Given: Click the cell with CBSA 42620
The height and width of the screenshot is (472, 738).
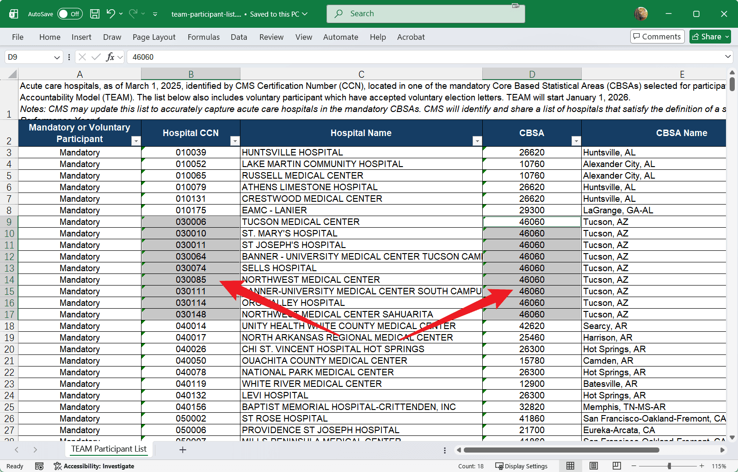Looking at the screenshot, I should [532, 326].
